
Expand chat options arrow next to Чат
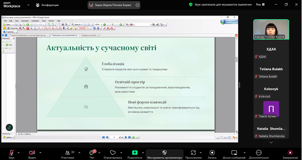point(99,153)
